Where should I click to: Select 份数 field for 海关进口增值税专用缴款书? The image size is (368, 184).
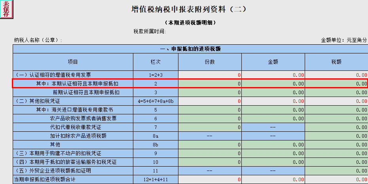click(210, 110)
